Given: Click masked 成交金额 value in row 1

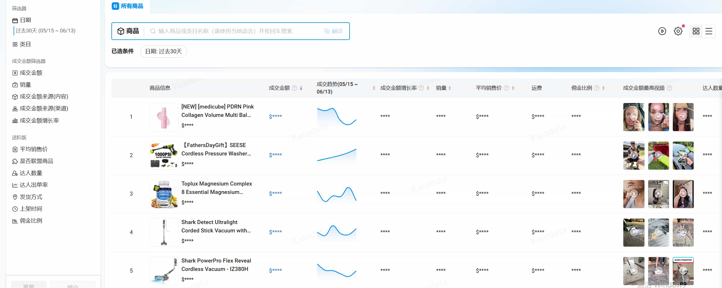Looking at the screenshot, I should click(x=275, y=116).
